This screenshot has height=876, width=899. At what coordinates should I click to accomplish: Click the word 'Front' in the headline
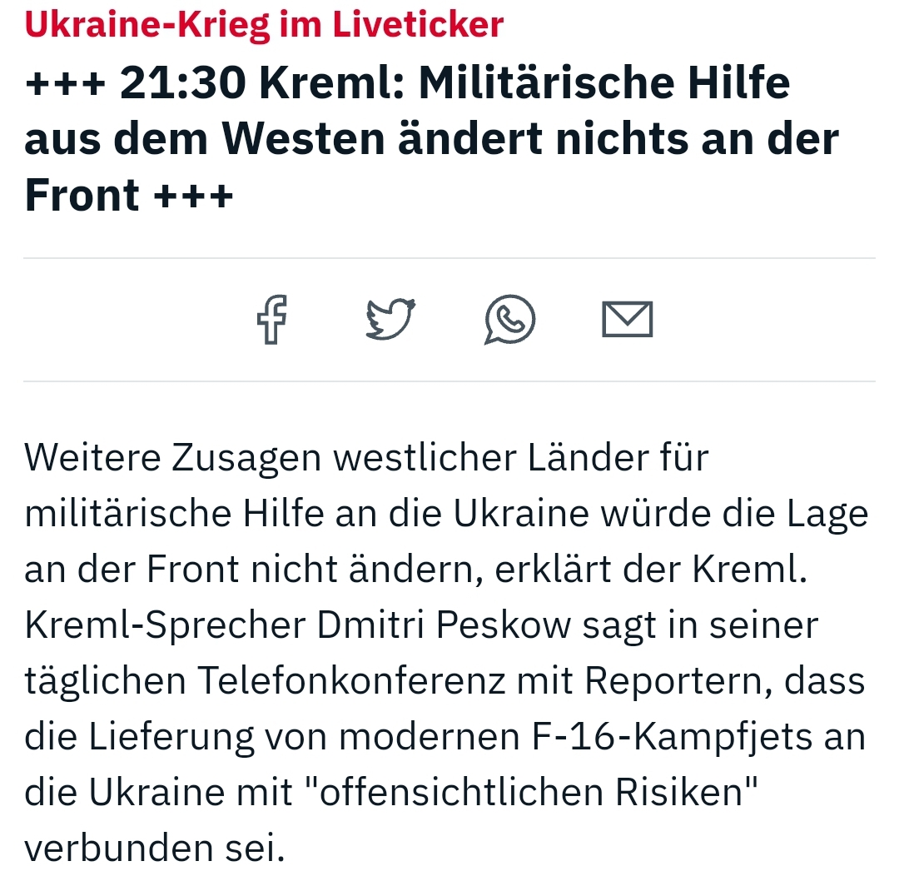82,194
